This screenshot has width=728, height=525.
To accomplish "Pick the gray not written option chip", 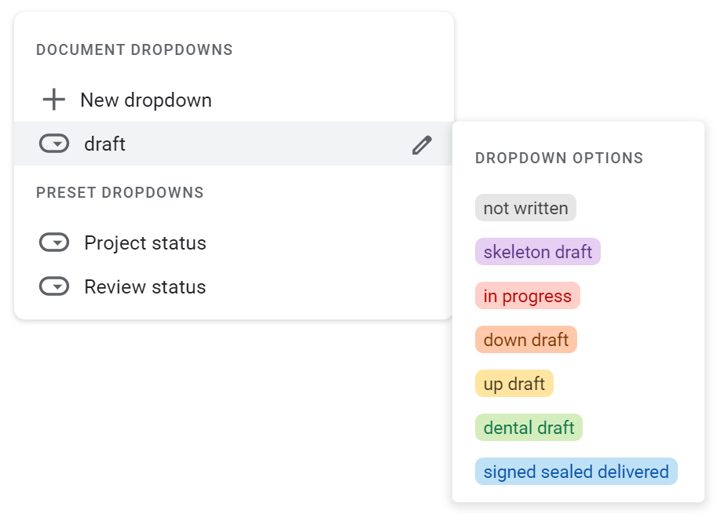I will [525, 208].
